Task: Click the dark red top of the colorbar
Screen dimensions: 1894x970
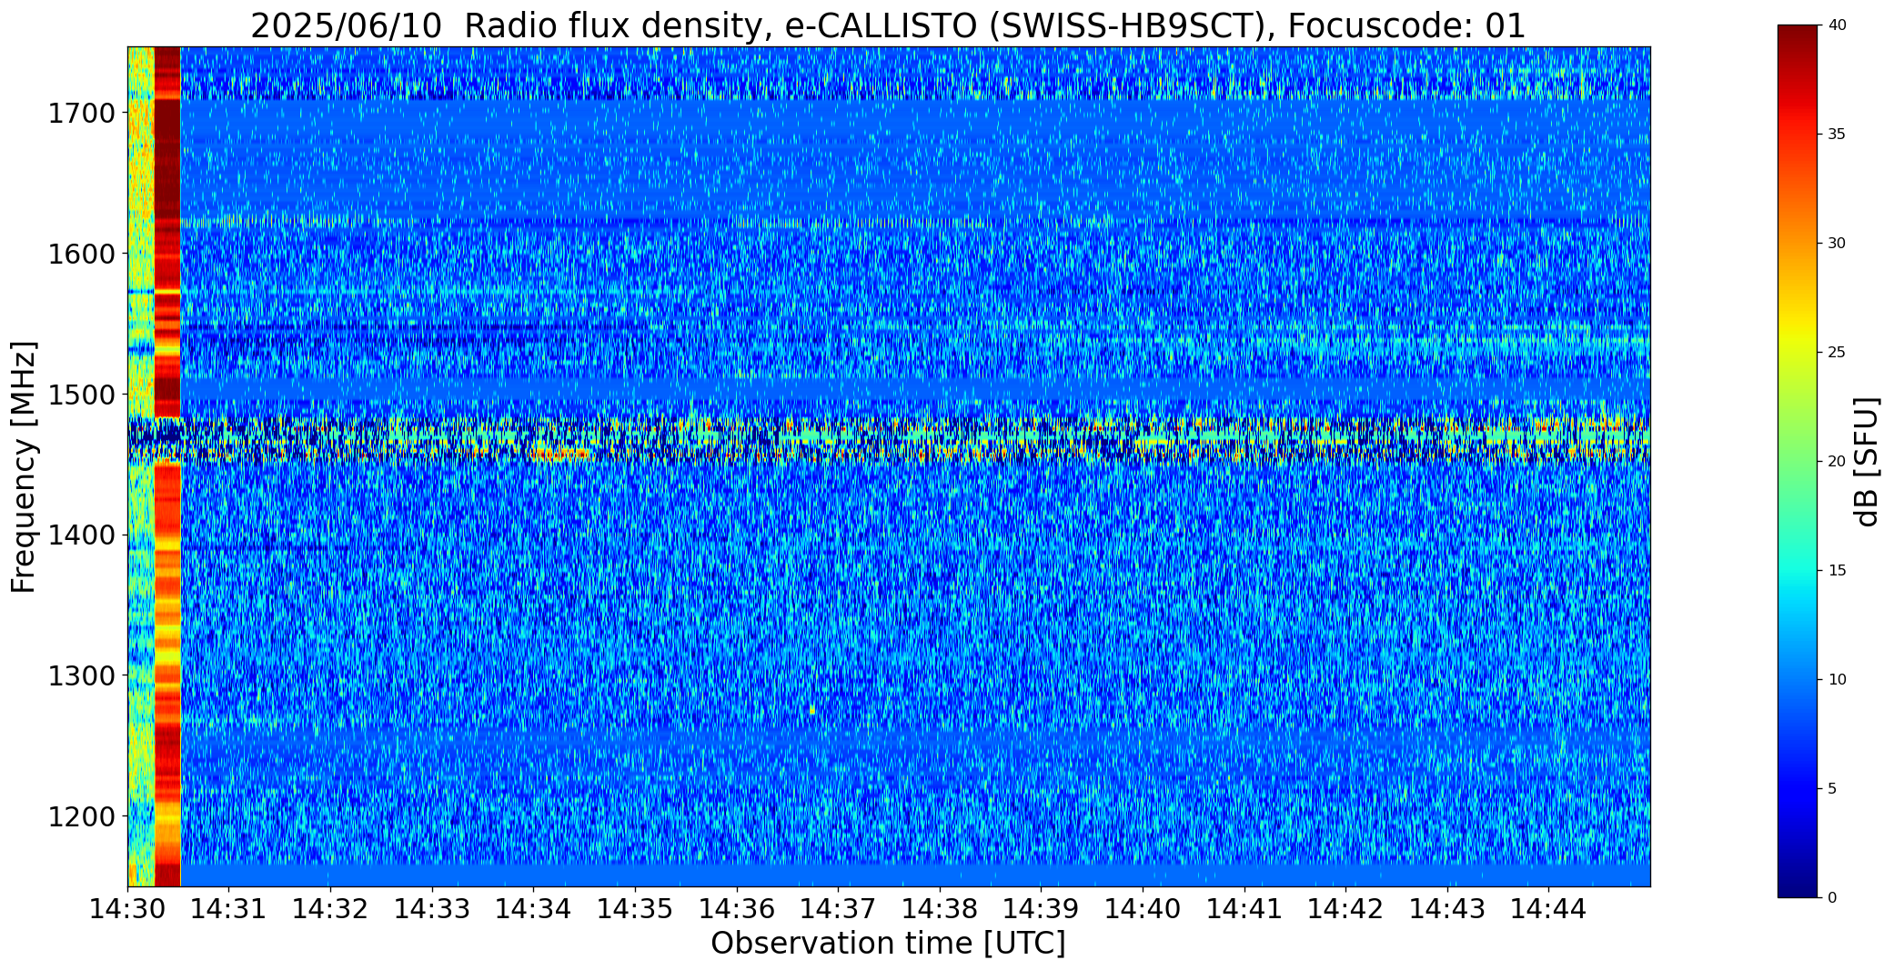Action: coord(1799,41)
